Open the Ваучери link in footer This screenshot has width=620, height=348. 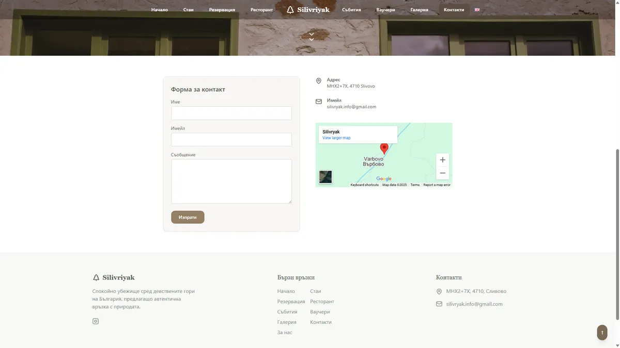point(320,312)
